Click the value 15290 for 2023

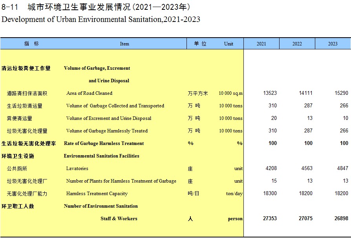tap(341, 93)
